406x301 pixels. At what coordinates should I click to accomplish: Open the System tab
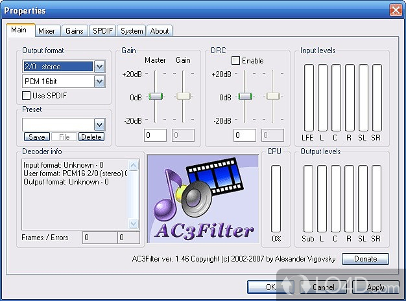pyautogui.click(x=132, y=31)
